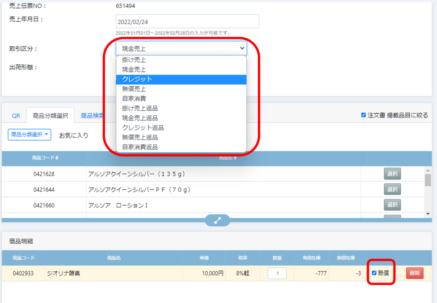Toggle the 無償 checkbox for ジオリナ酵素

pos(374,273)
